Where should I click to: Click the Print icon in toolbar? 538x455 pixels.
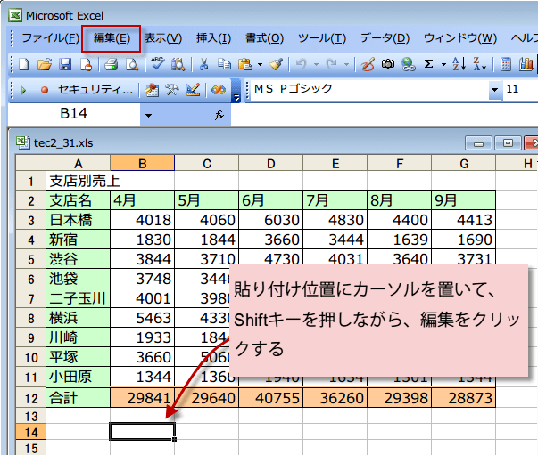(112, 64)
